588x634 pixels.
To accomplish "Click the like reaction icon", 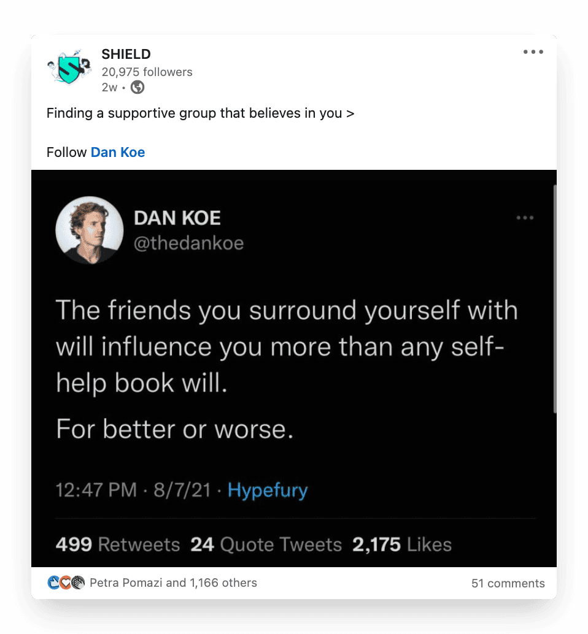I will [54, 582].
